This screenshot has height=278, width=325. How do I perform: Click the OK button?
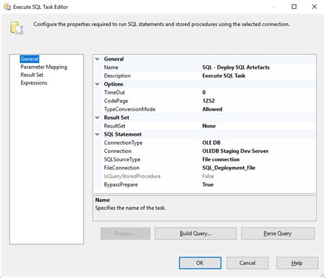(x=200, y=263)
